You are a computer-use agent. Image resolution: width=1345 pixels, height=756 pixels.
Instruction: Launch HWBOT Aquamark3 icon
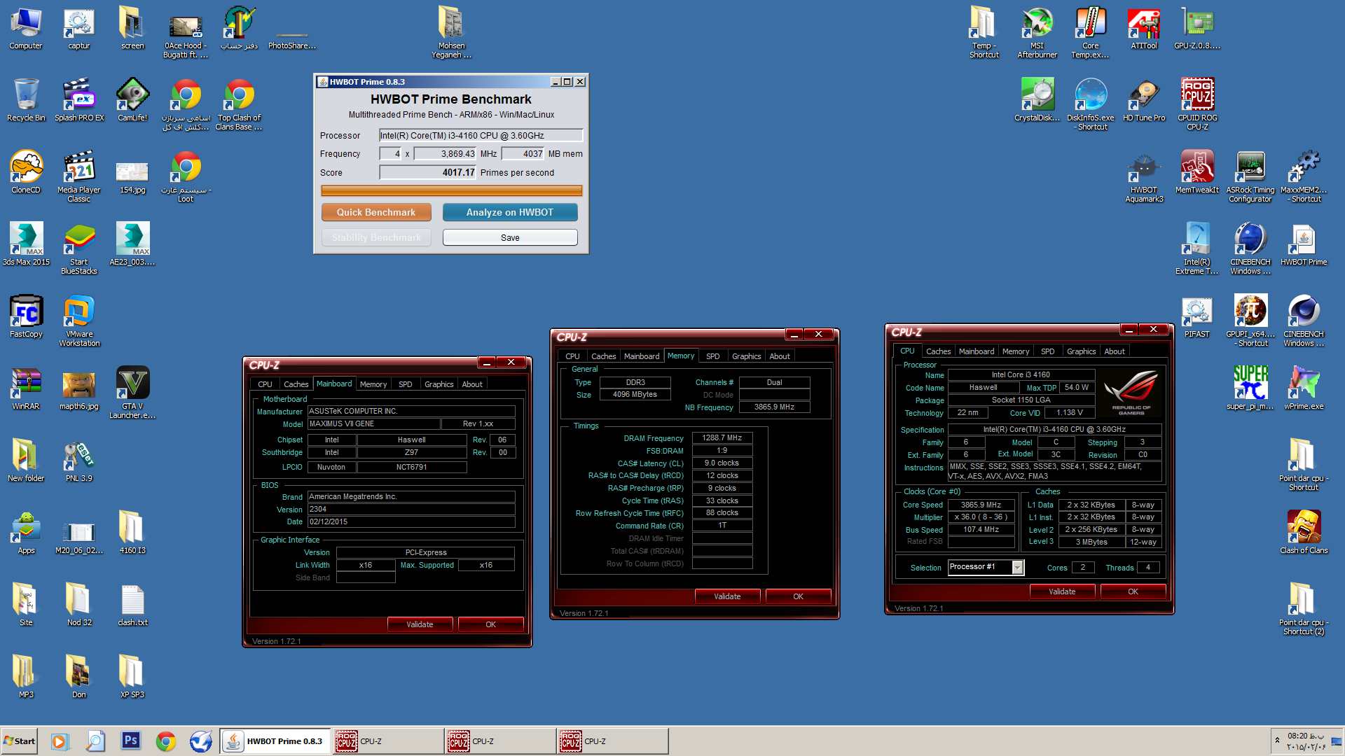(x=1143, y=176)
